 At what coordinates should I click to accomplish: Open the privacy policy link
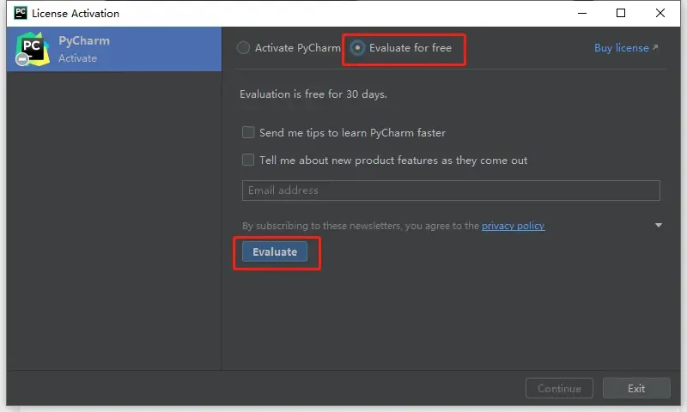click(x=513, y=226)
